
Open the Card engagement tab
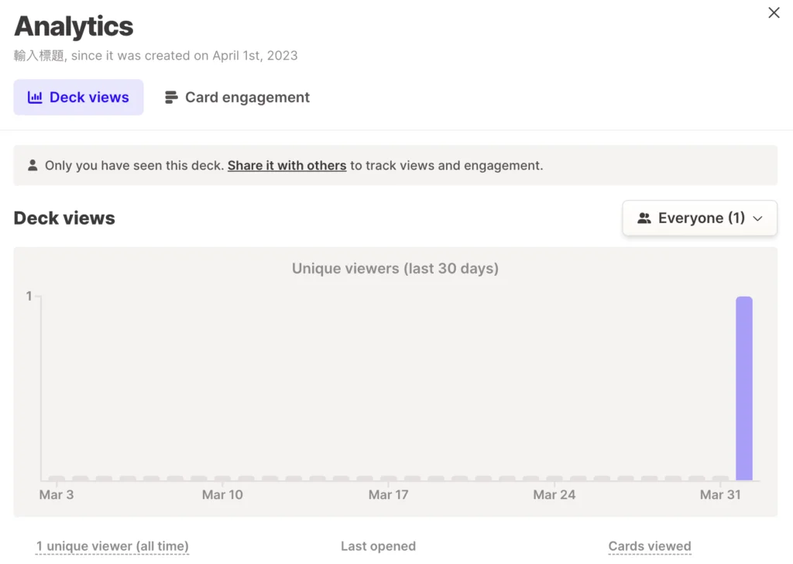pos(237,98)
